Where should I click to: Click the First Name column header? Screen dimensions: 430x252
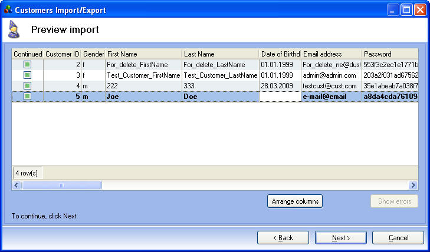click(143, 54)
